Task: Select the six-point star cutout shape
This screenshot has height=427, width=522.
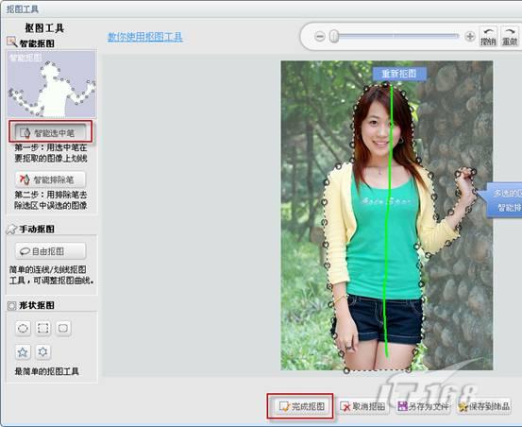Action: [x=43, y=352]
